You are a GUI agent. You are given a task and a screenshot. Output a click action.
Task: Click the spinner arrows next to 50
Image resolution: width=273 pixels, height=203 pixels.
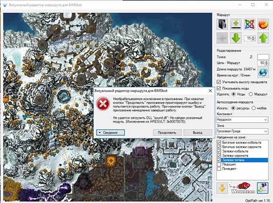267,63
